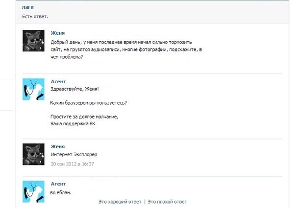296x208 pixels.
Task: Rate with "Это хороший ответ"
Action: (120, 202)
